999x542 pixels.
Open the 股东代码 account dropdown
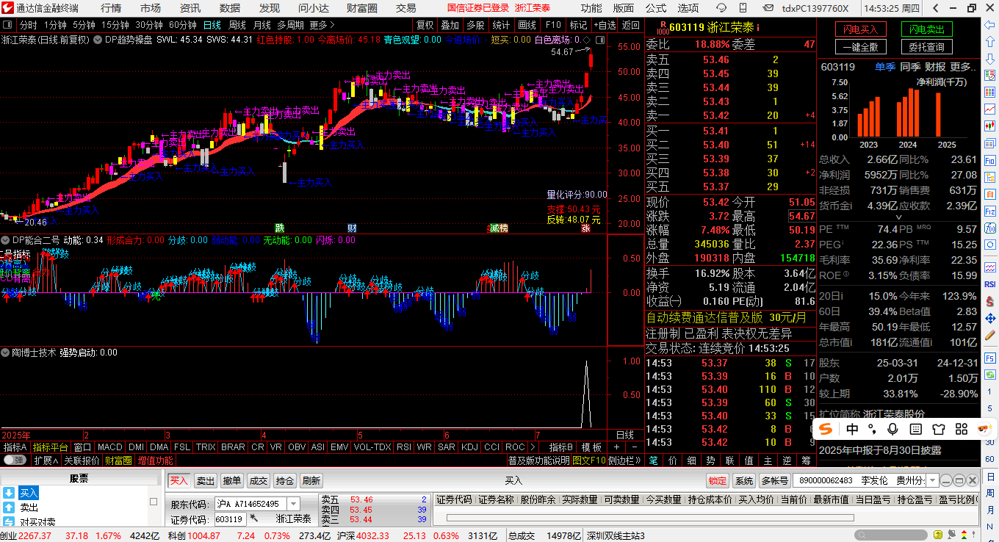[x=293, y=504]
